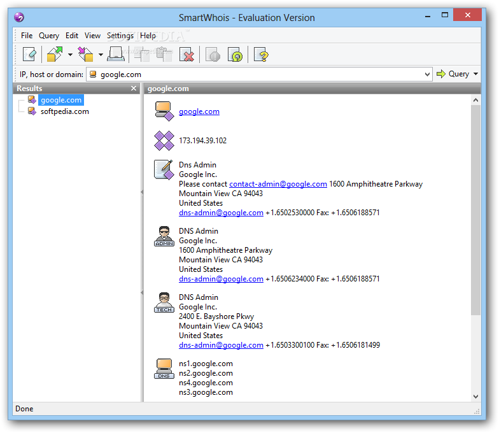Viewport: 499px width, 433px height.
Task: Click the TECH contact person icon
Action: point(164,302)
